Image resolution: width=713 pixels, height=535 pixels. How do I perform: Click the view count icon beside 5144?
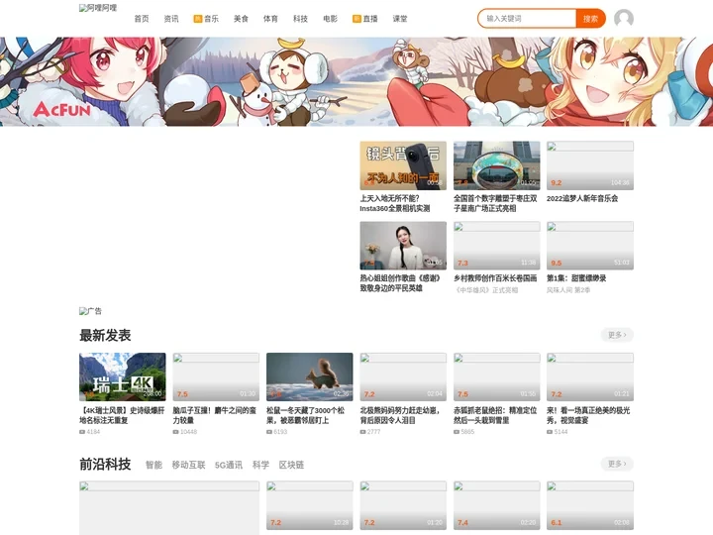550,432
